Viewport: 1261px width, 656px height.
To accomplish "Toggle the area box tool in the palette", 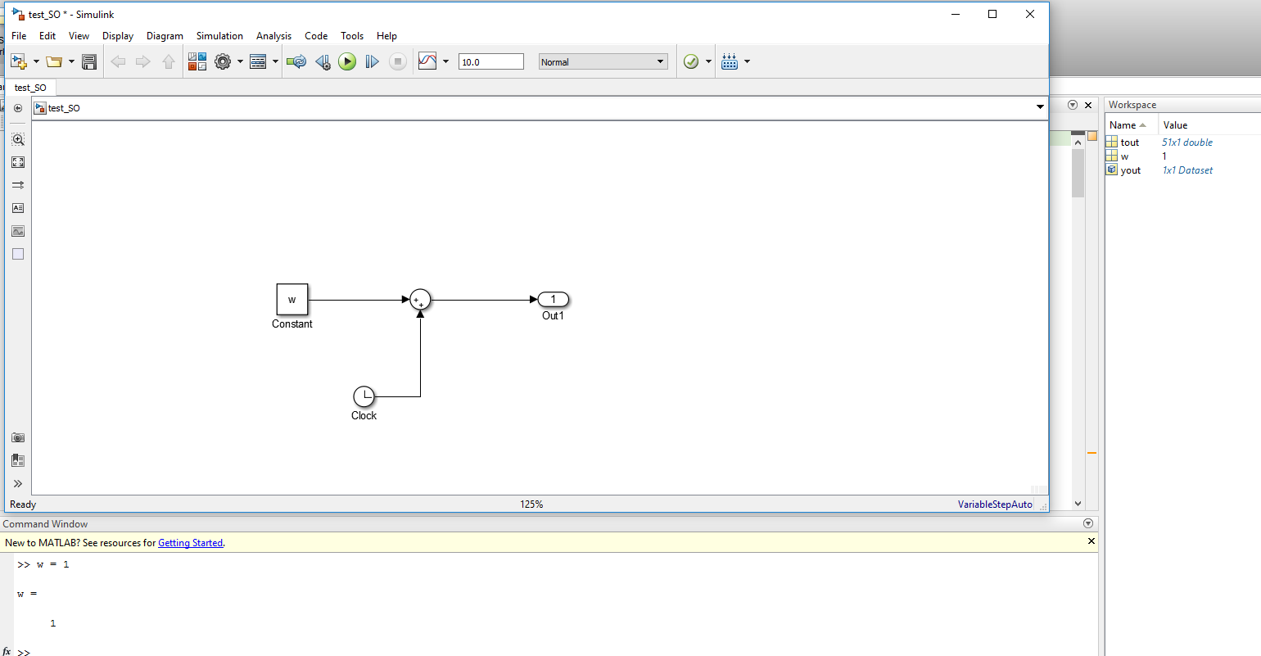I will pyautogui.click(x=18, y=254).
